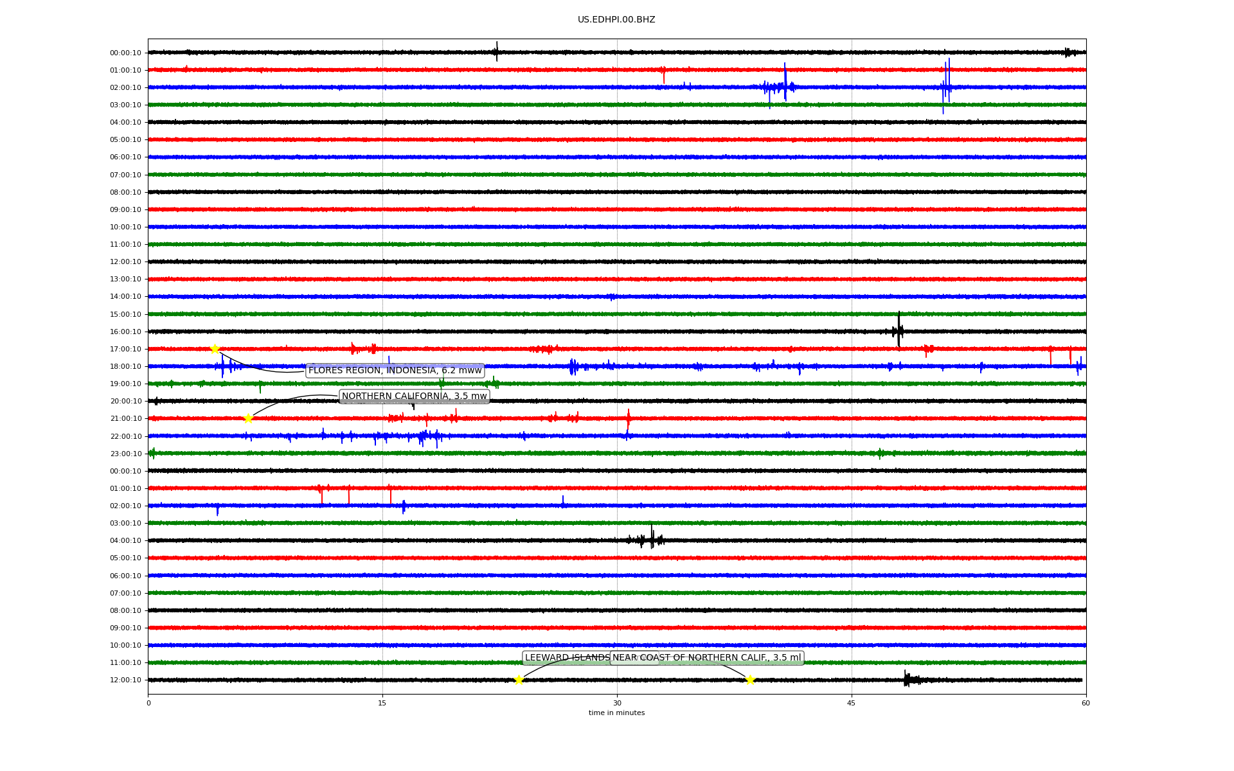Image resolution: width=1234 pixels, height=771 pixels.
Task: Click the 30 tick on the time axis
Action: click(617, 703)
